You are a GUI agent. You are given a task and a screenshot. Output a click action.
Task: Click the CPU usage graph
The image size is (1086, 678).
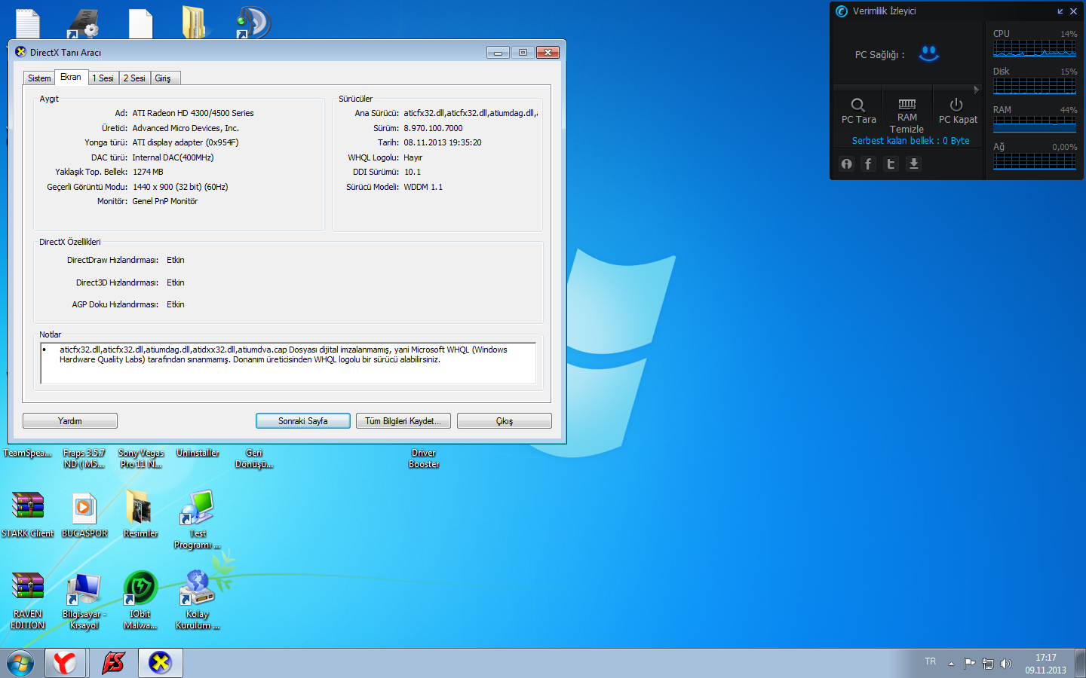[1035, 49]
